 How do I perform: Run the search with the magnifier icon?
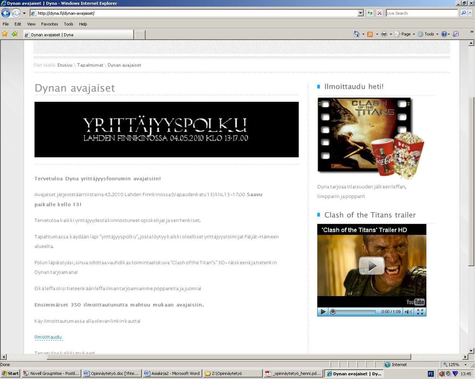click(x=463, y=13)
